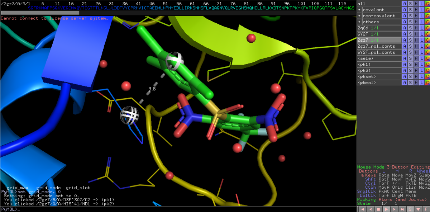Image resolution: width=430 pixels, height=212 pixels.
Task: Rewind to the first state
Action: (363, 209)
